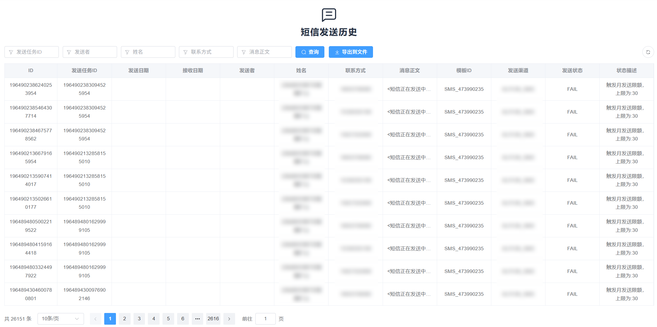The height and width of the screenshot is (327, 657).
Task: Go to next page with right chevron
Action: tap(229, 319)
